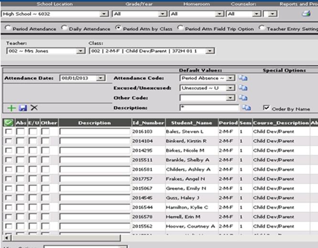Screen dimensions: 318x248
Task: Click the black X delete icon
Action: 34,108
